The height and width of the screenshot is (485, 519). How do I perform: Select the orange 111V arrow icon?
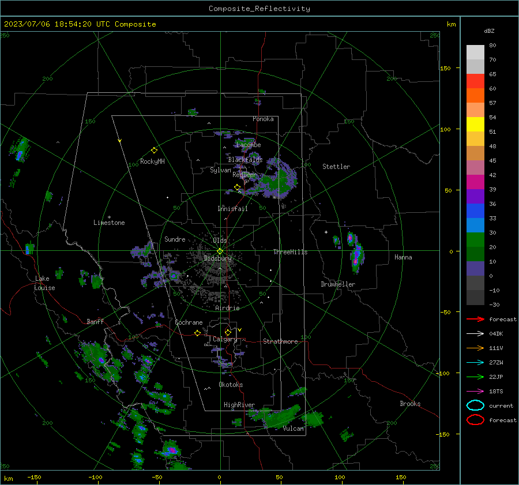475,348
